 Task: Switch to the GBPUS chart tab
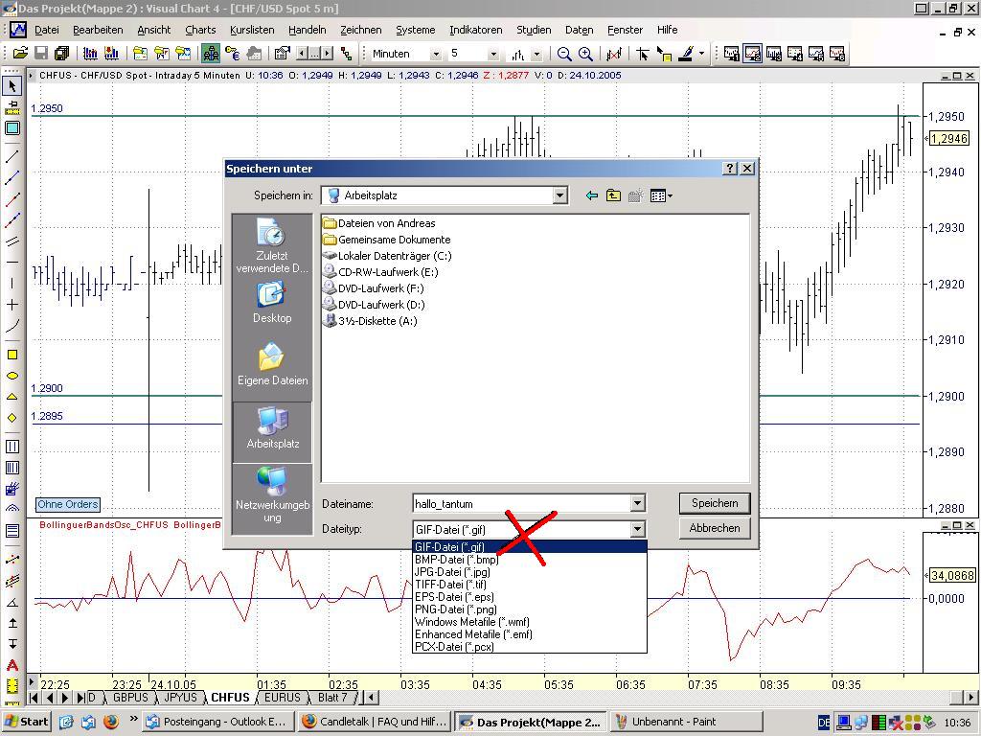131,698
